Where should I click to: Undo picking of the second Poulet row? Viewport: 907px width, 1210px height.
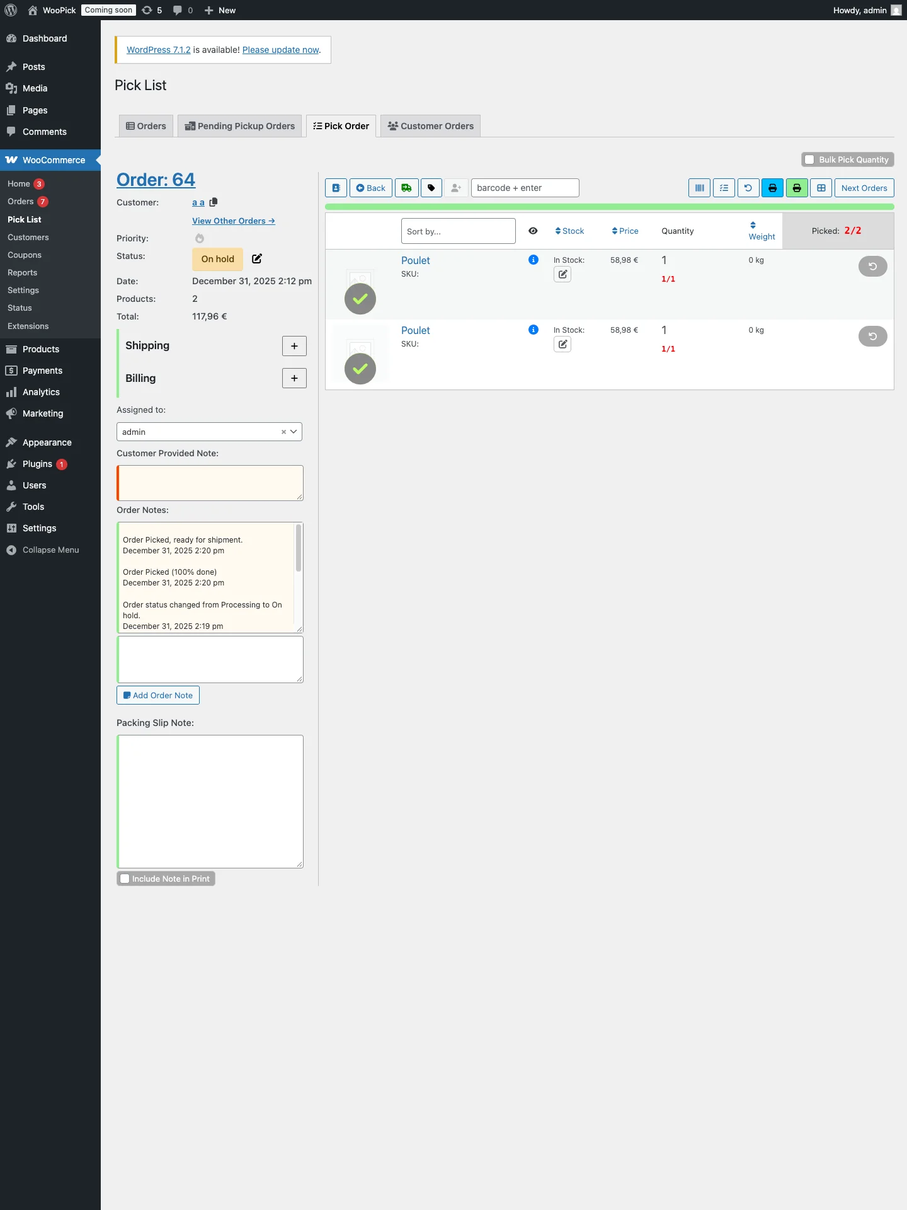coord(873,337)
